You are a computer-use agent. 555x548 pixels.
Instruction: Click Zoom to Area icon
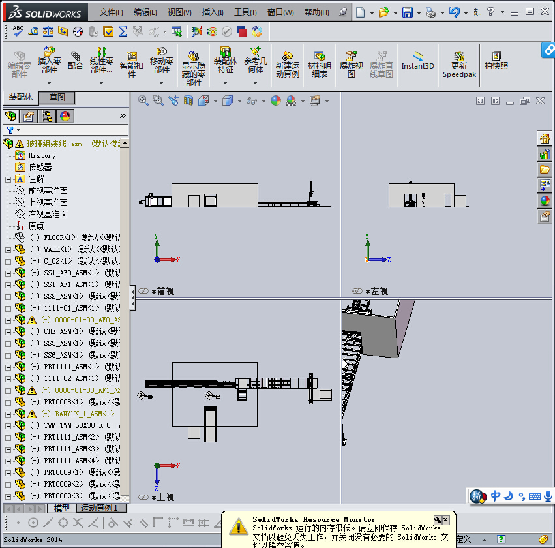[x=158, y=100]
